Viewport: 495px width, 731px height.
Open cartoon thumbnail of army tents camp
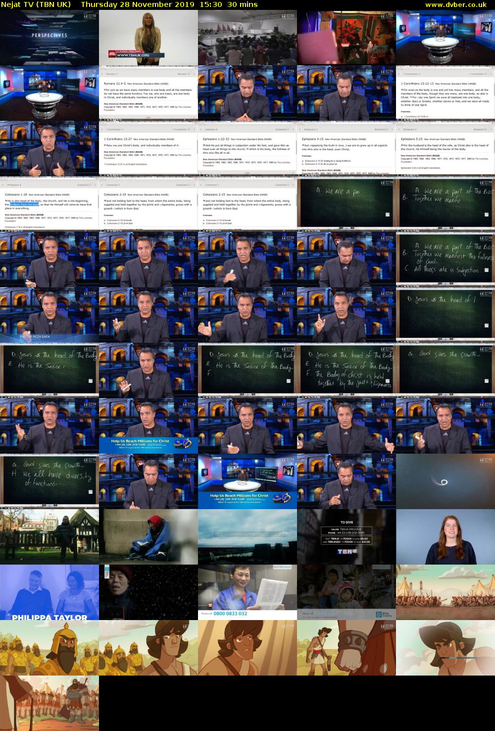[x=445, y=592]
